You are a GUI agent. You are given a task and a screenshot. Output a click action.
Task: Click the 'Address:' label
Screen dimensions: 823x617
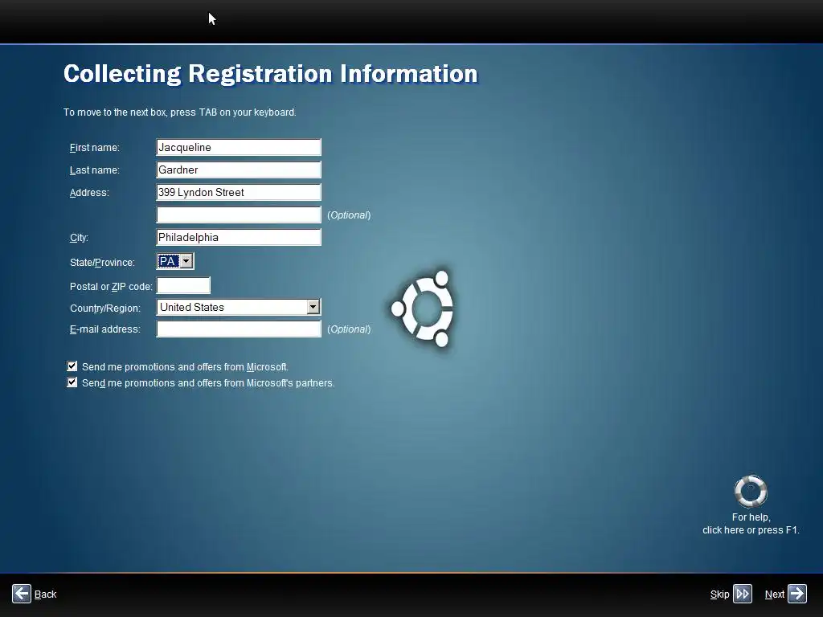click(x=89, y=193)
